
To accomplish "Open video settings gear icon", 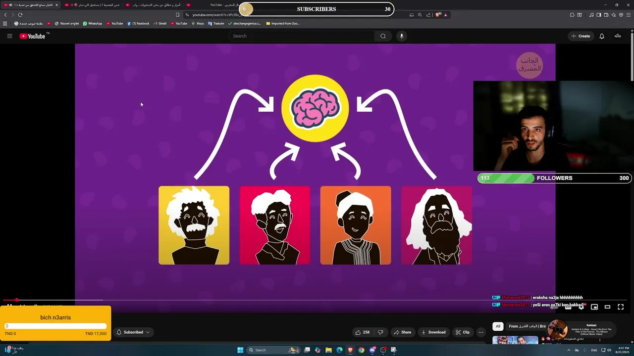I will [x=581, y=307].
